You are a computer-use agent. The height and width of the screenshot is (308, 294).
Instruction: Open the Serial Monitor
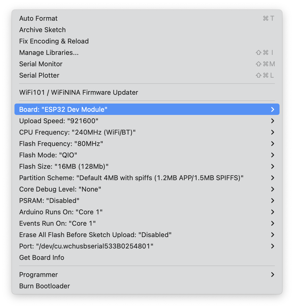41,64
